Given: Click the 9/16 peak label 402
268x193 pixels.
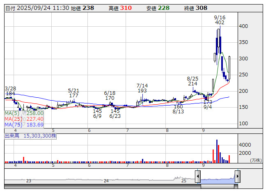Looking at the screenshot, I should tap(220, 23).
